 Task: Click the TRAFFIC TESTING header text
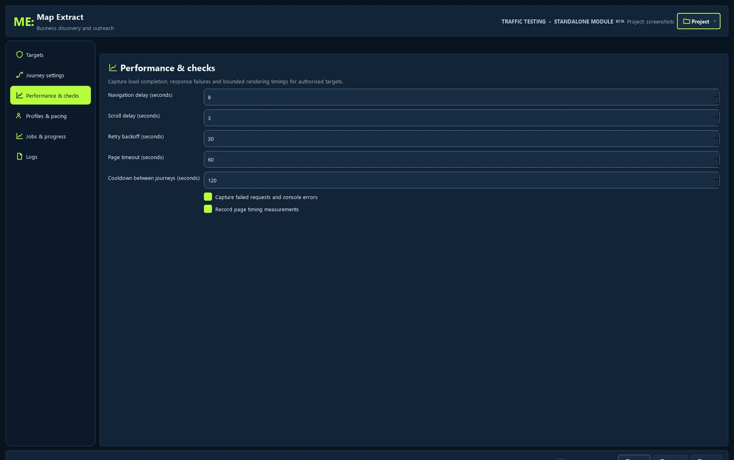[x=523, y=22]
